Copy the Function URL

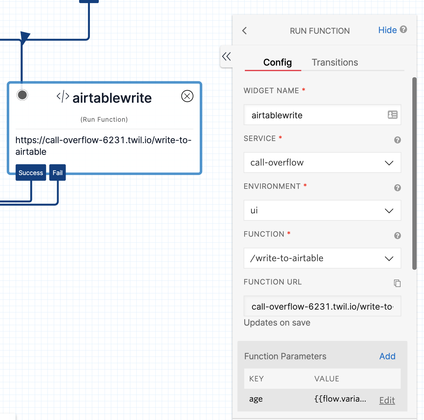pos(397,283)
